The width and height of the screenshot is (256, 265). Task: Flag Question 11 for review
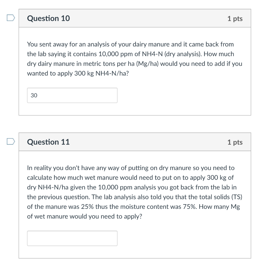pyautogui.click(x=11, y=142)
